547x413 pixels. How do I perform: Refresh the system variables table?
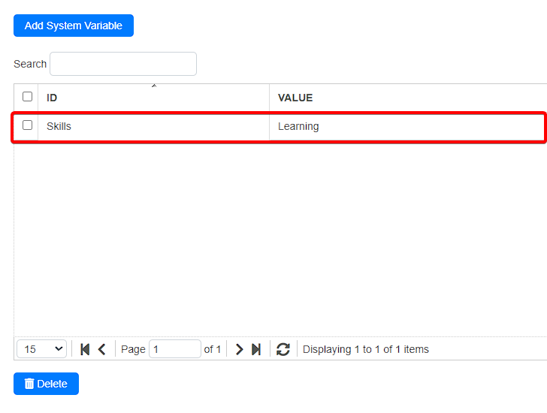coord(283,349)
